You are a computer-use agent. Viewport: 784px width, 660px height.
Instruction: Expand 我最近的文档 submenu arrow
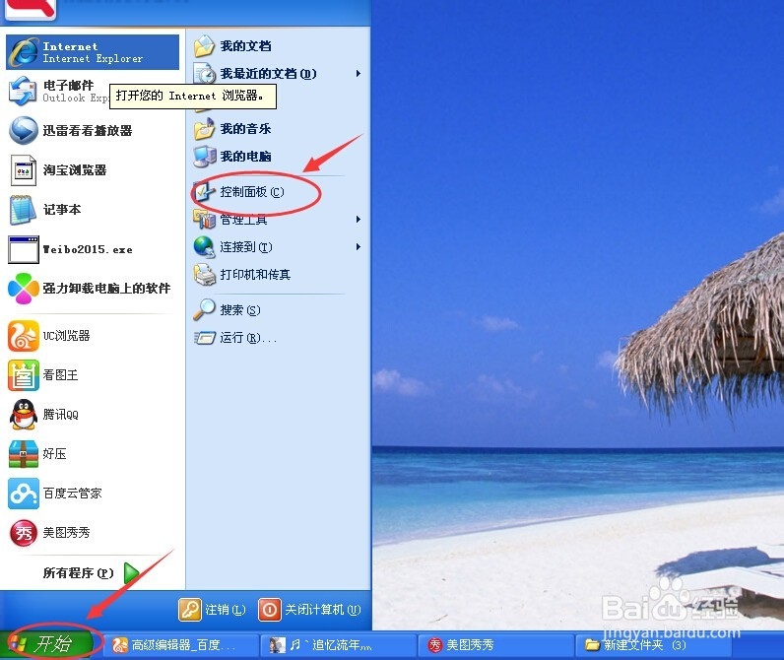click(358, 74)
